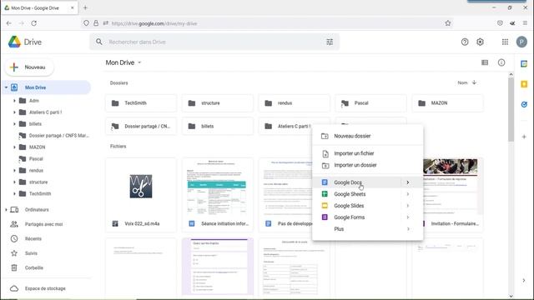Open the search options filter icon
Image resolution: width=534 pixels, height=300 pixels.
(330, 42)
